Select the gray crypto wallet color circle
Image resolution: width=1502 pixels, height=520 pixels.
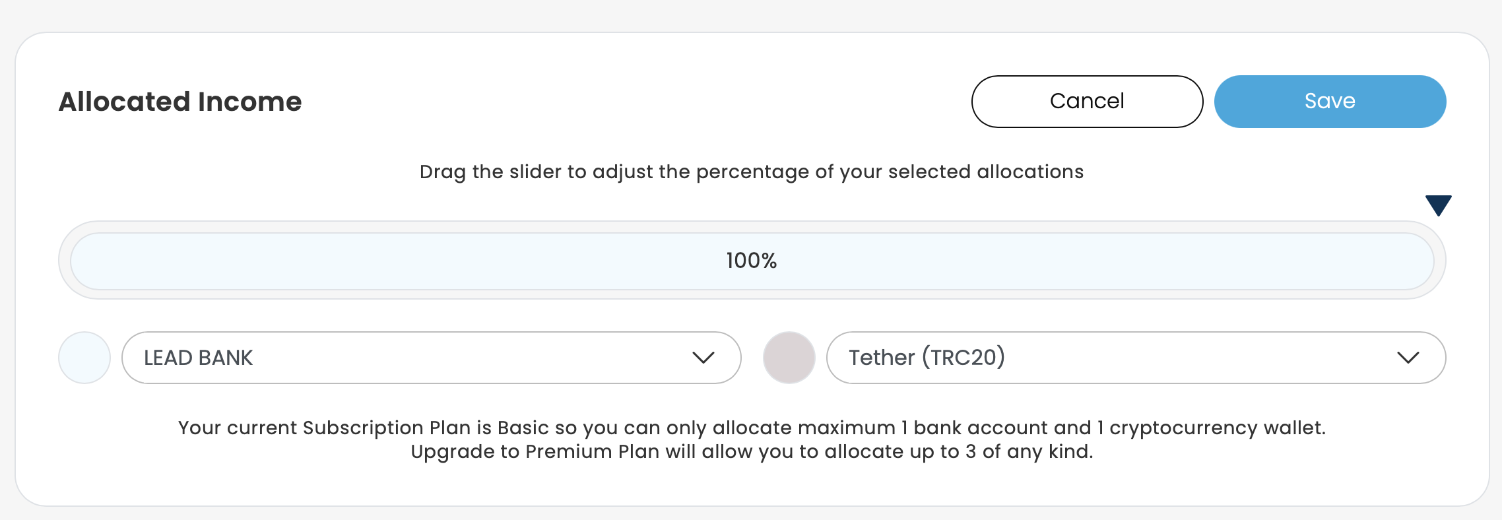coord(789,358)
